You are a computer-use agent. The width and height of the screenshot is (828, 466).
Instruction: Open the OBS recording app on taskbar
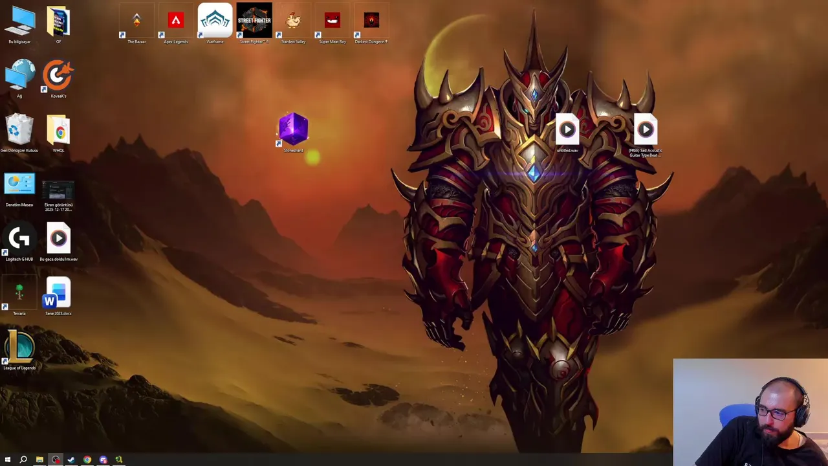tap(56, 460)
